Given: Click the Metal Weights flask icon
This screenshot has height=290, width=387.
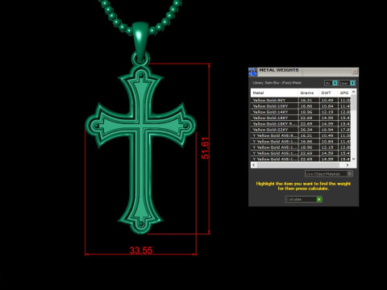Looking at the screenshot, I should [253, 72].
